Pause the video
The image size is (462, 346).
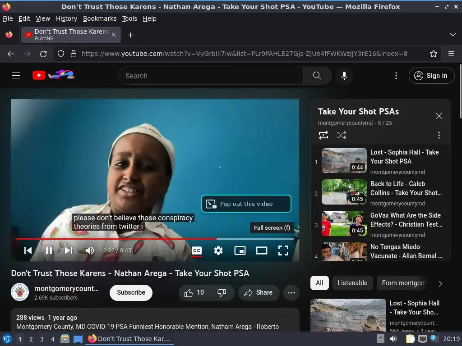pyautogui.click(x=49, y=250)
